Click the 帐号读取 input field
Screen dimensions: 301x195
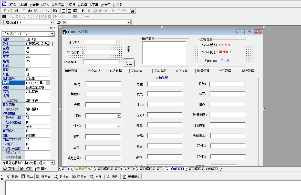click(101, 52)
